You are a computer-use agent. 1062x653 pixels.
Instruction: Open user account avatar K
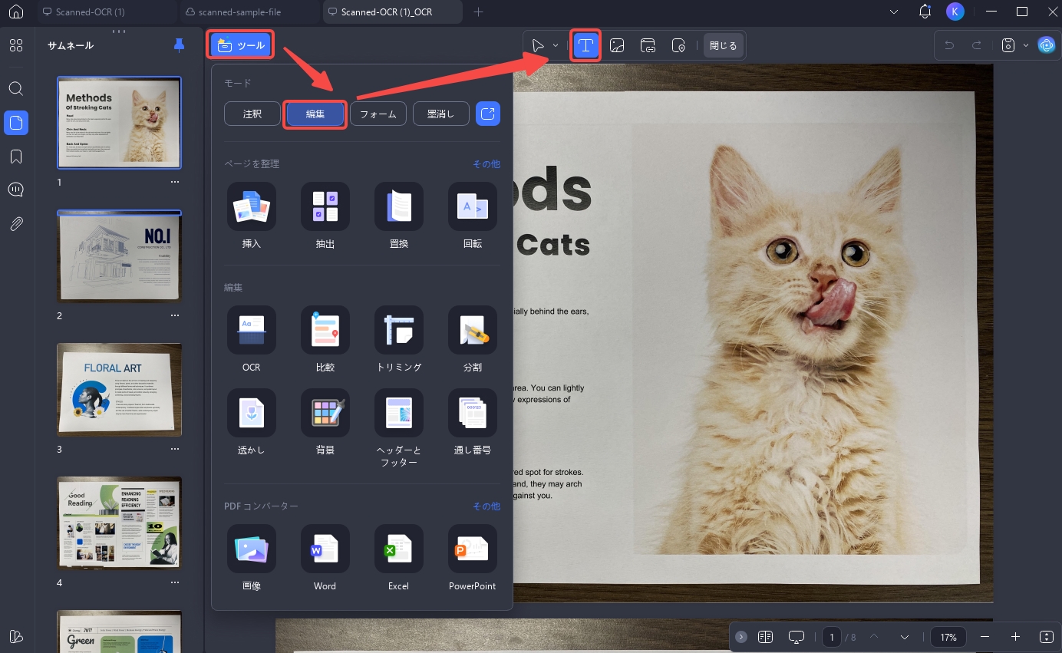(955, 12)
